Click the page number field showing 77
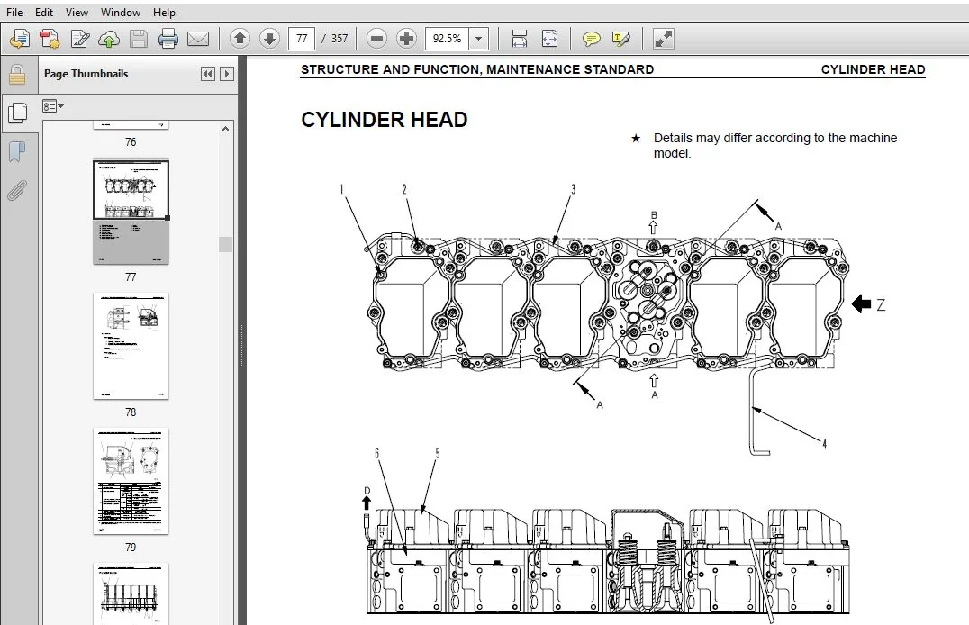This screenshot has height=625, width=969. [302, 39]
